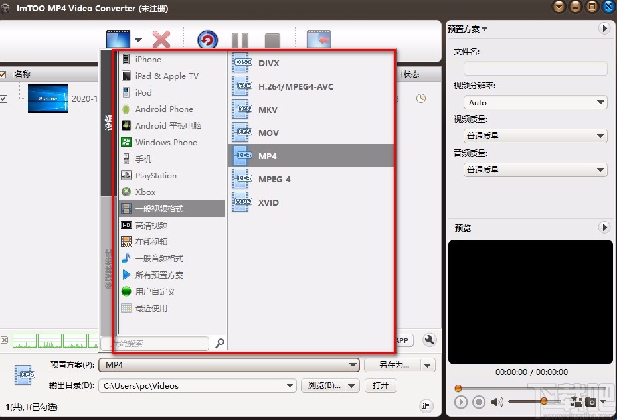Switch to the 设备 vertical tab
The image size is (617, 420).
(108, 123)
